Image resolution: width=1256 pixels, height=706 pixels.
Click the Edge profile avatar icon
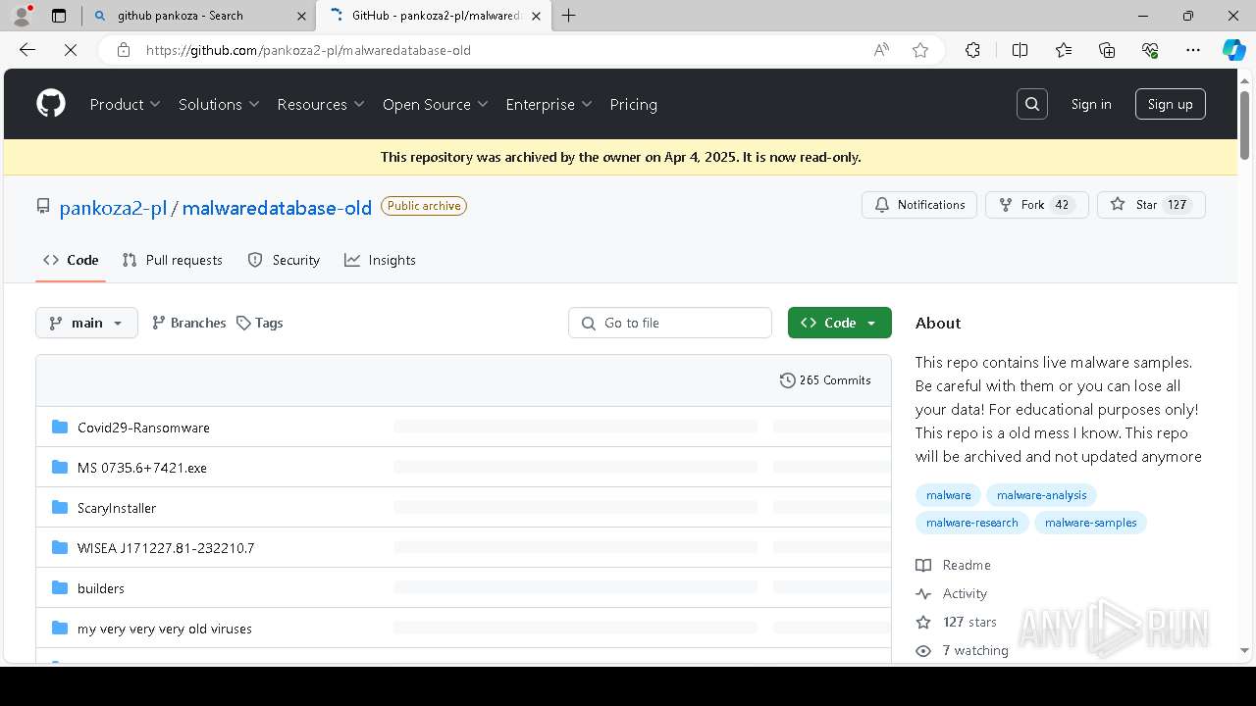click(22, 16)
